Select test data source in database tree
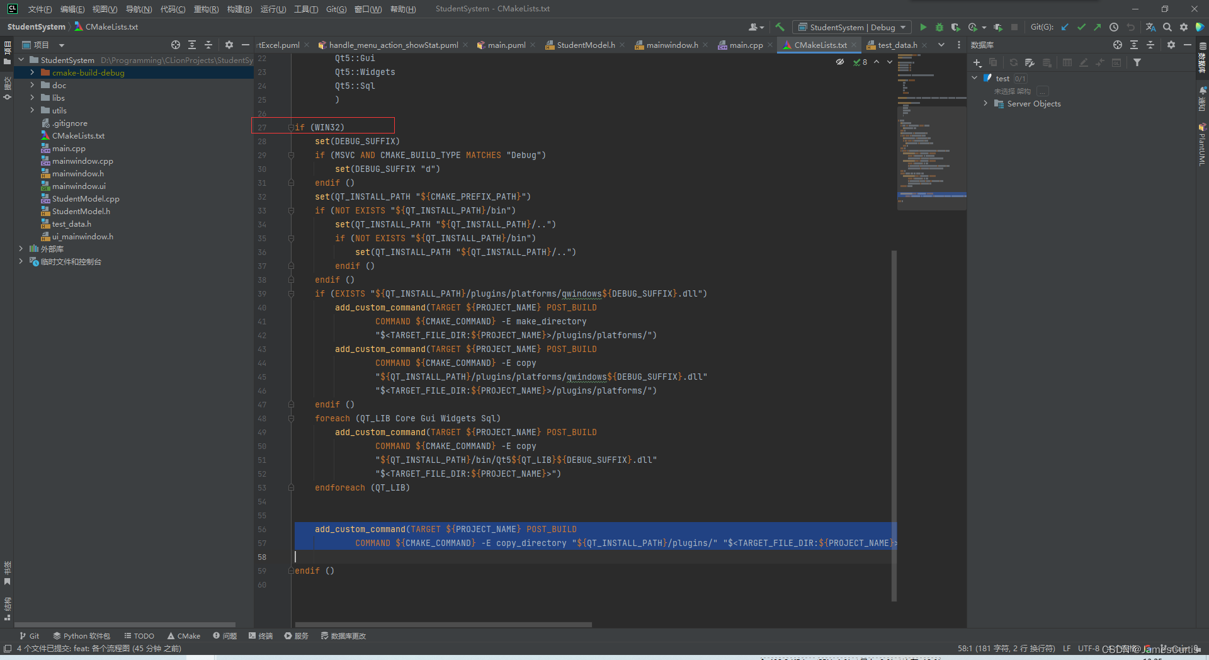1209x660 pixels. click(1002, 78)
